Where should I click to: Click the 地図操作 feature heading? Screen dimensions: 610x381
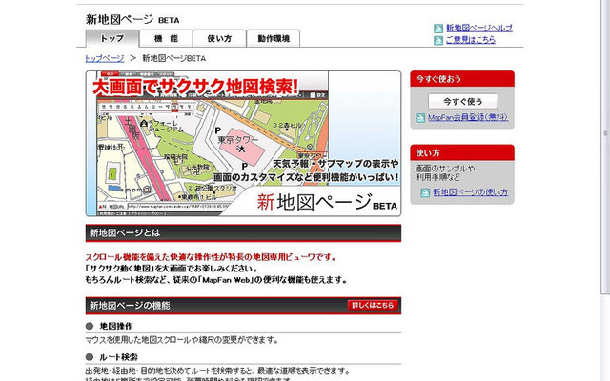pyautogui.click(x=116, y=326)
